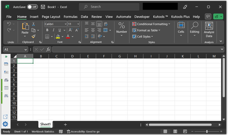This screenshot has width=228, height=135.
Task: Open Kutools Find and Replace binoculars icon
Action: click(x=6, y=96)
